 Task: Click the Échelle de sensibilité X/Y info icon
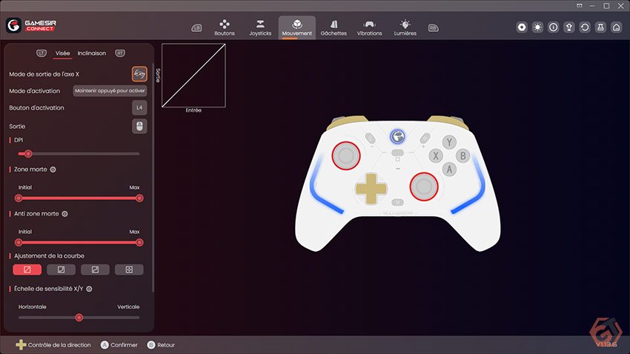(x=89, y=289)
